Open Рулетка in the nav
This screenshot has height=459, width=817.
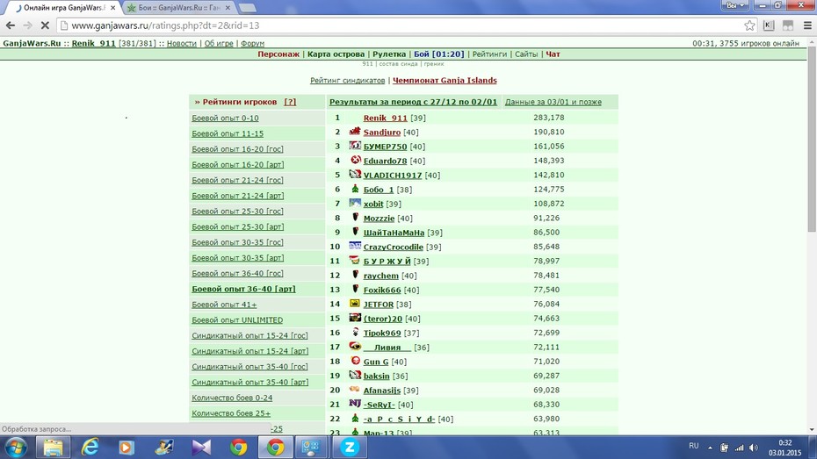(389, 54)
